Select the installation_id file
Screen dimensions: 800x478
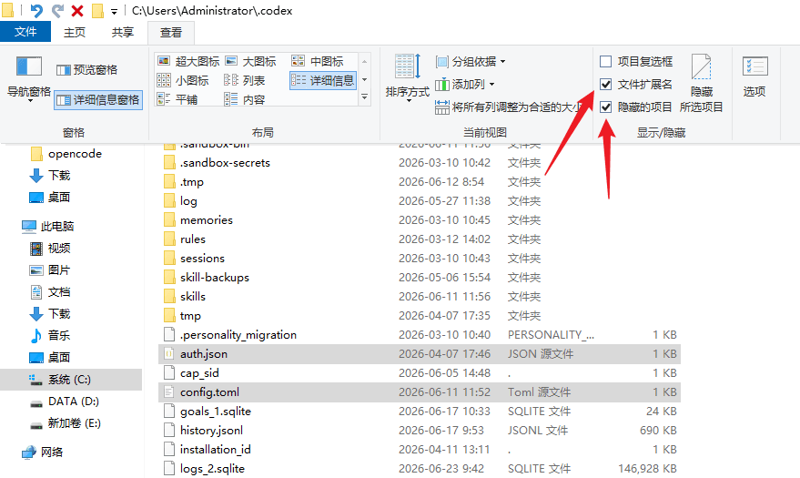(216, 450)
